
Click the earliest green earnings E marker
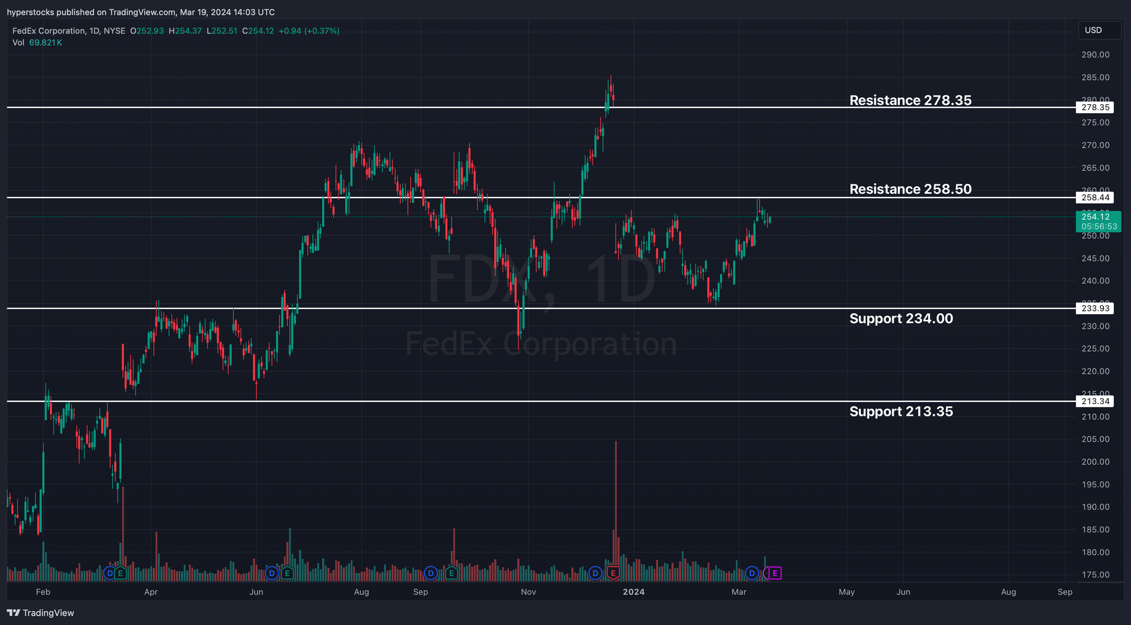pos(120,573)
